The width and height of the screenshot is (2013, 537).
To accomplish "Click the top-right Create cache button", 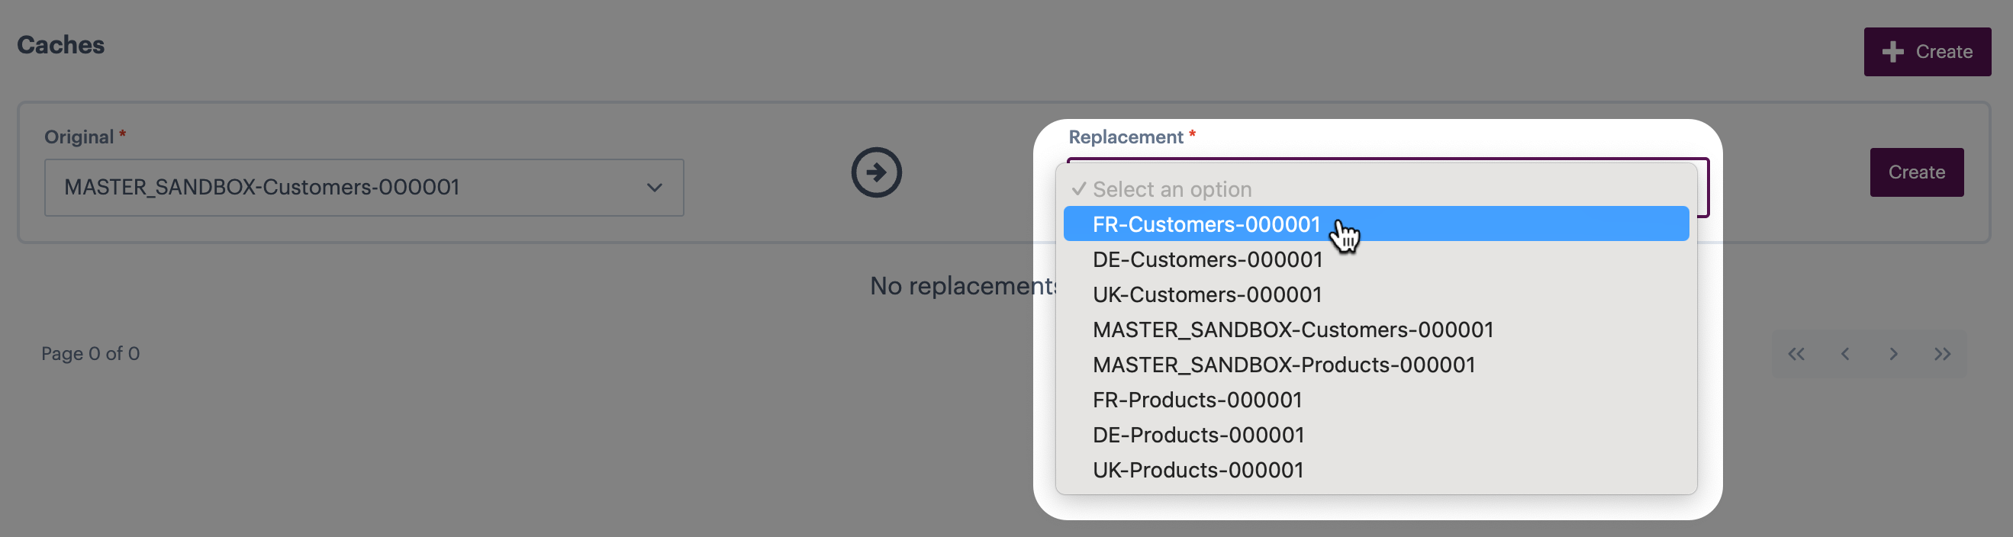I will pos(1927,53).
